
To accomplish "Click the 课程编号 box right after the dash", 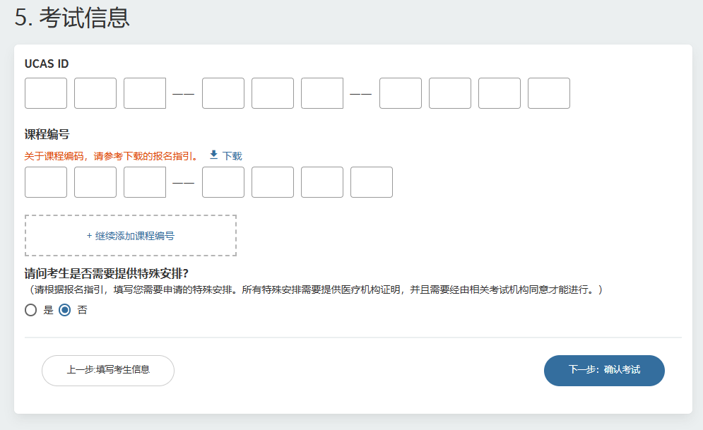I will (223, 181).
